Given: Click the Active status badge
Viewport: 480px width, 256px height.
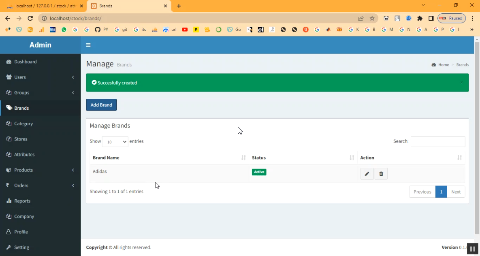Looking at the screenshot, I should (259, 172).
